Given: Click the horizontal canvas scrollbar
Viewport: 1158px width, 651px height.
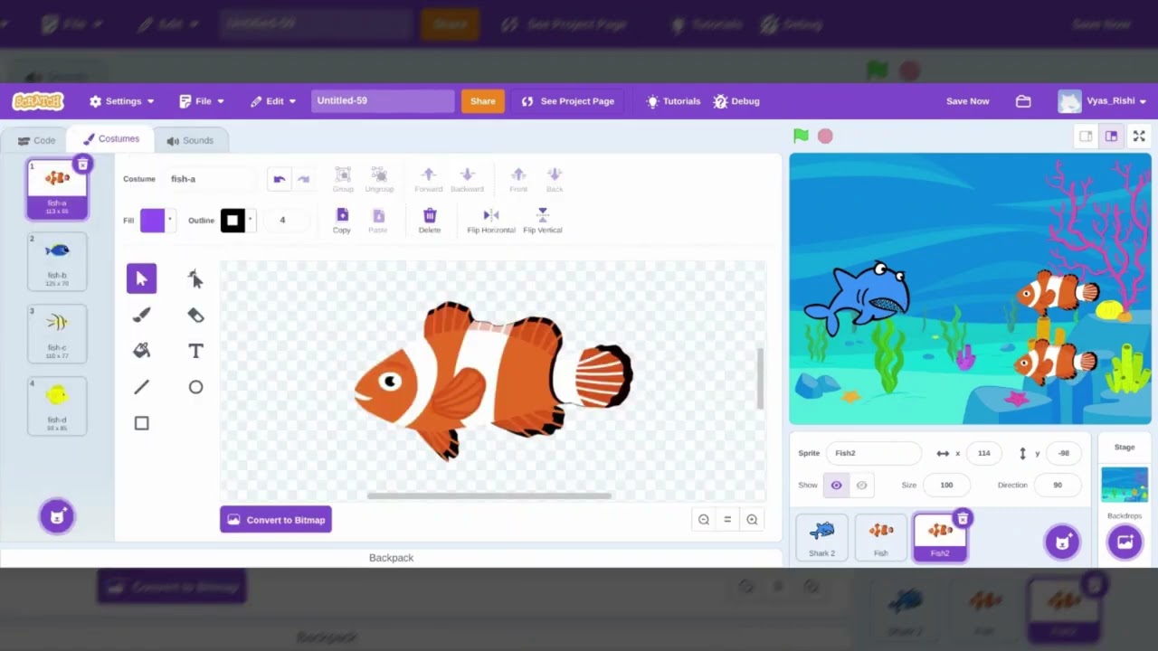Looking at the screenshot, I should [x=489, y=495].
